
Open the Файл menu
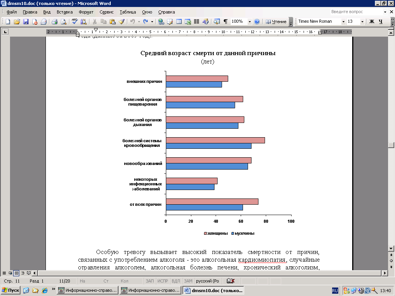click(12, 12)
